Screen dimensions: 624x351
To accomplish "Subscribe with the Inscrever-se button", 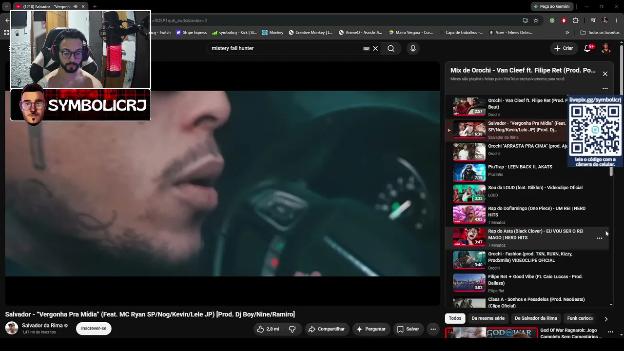I will tap(94, 329).
